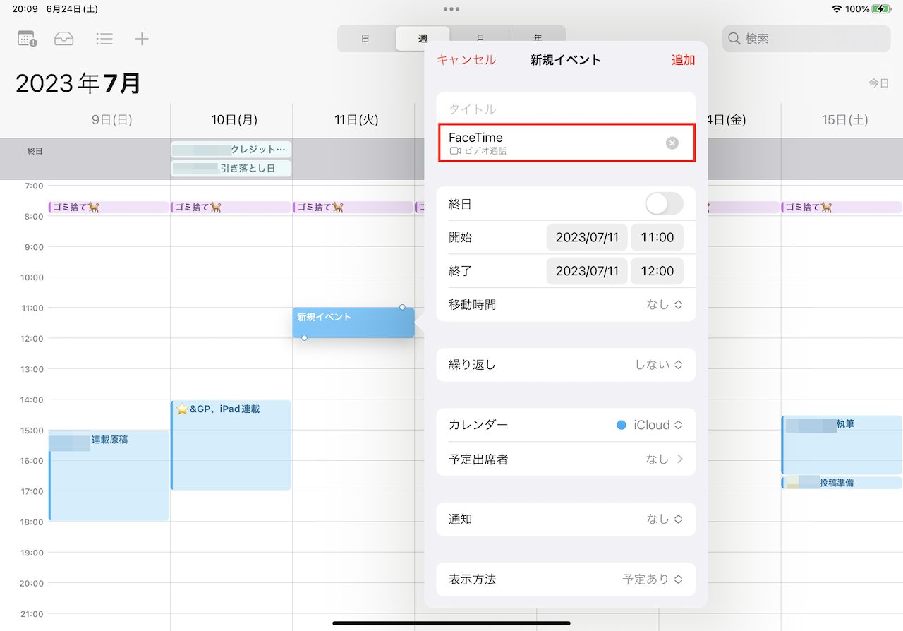Clear the FaceTime location entry
903x631 pixels.
672,143
